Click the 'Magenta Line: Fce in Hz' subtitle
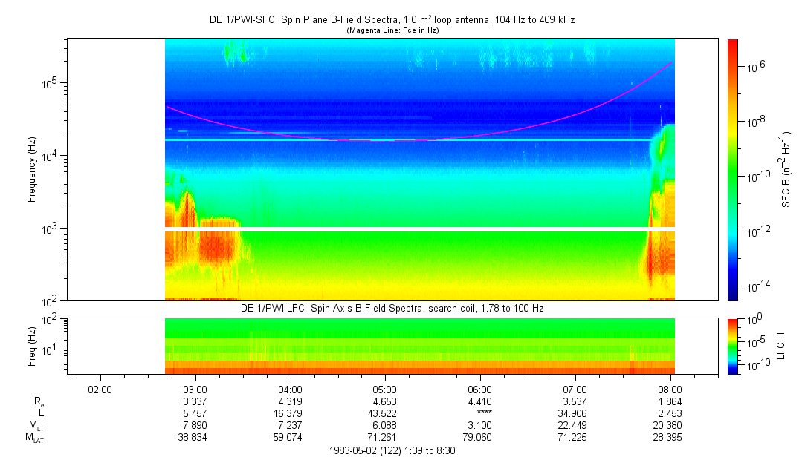 point(392,30)
